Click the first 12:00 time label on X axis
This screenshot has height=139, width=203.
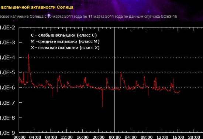67,137
